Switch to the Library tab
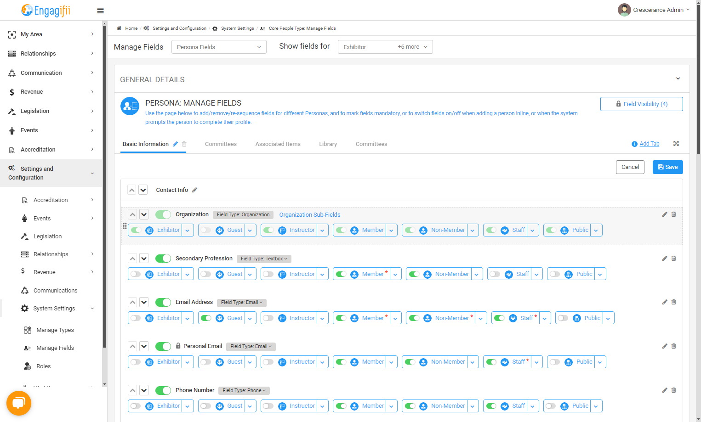The width and height of the screenshot is (701, 422). coord(328,144)
